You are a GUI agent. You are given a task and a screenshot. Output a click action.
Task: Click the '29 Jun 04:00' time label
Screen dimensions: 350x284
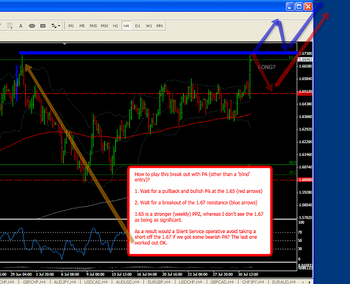click(x=21, y=274)
